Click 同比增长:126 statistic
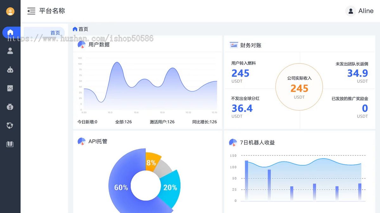The width and height of the screenshot is (380, 213). [x=205, y=122]
